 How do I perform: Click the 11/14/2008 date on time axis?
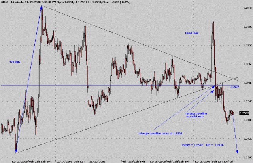click(64, 161)
